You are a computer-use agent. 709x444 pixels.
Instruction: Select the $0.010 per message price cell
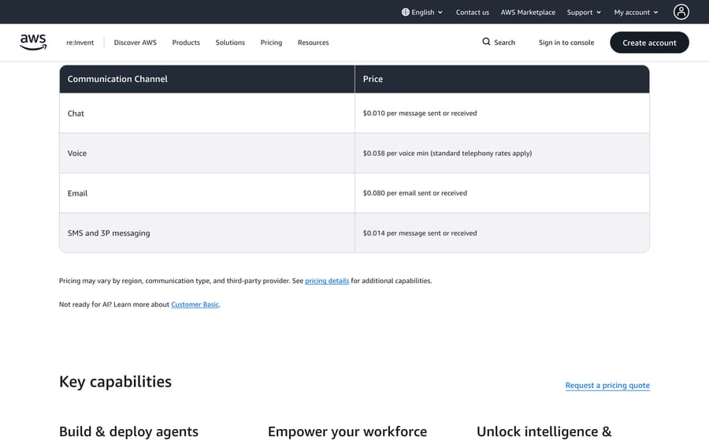(502, 113)
